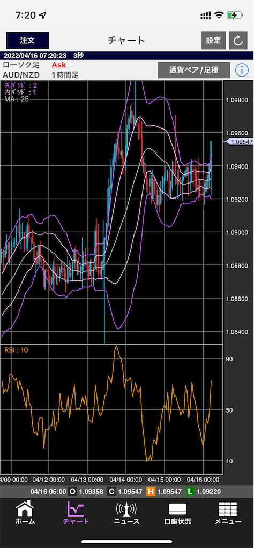Go to ホーム tab
The image size is (254, 548).
point(25,513)
